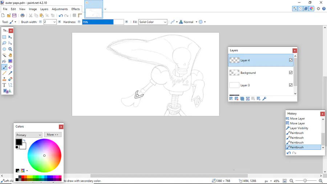Open the Tool chooser dropdown

(x=12, y=22)
